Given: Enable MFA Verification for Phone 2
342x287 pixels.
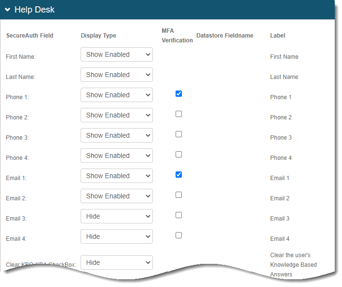Looking at the screenshot, I should coord(178,114).
